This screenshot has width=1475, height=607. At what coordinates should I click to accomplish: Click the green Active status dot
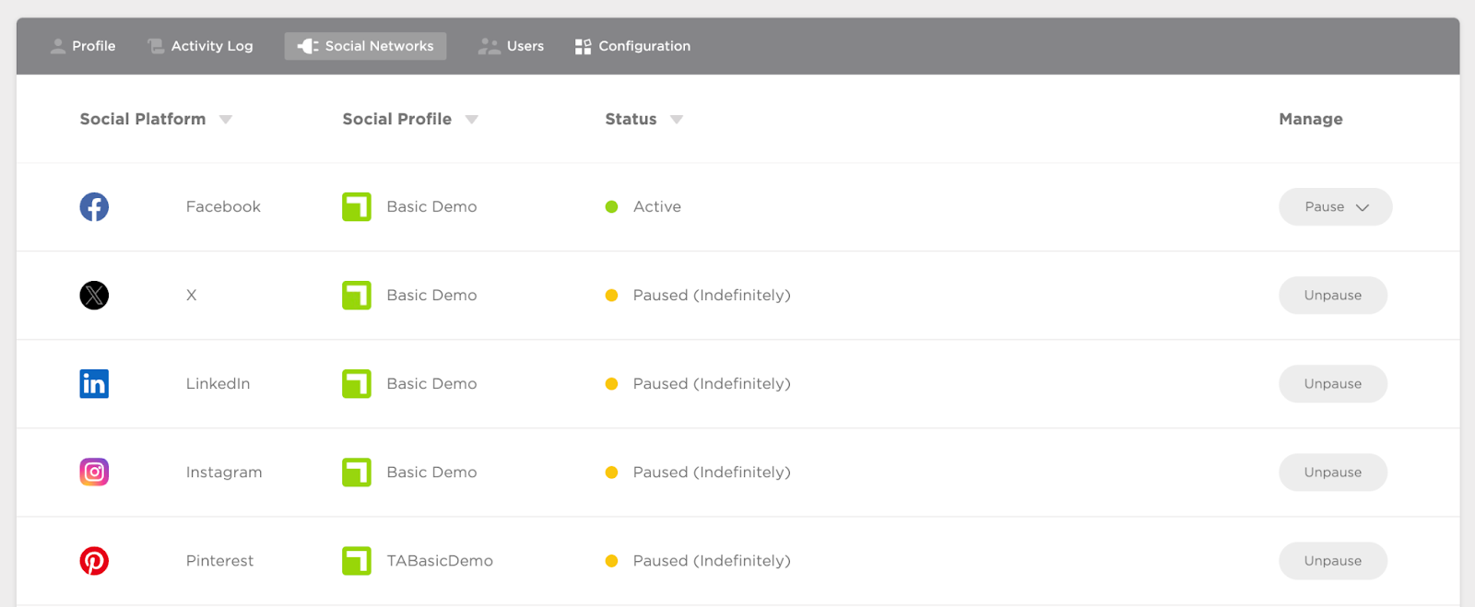[x=611, y=207]
